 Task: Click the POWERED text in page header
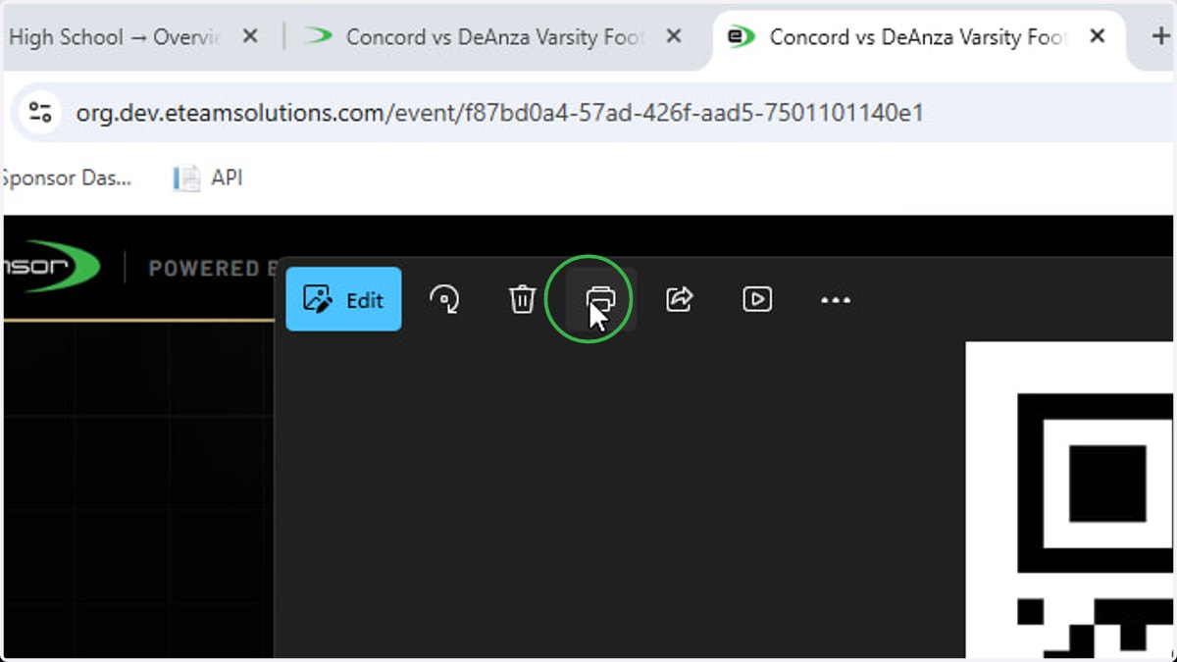click(204, 268)
